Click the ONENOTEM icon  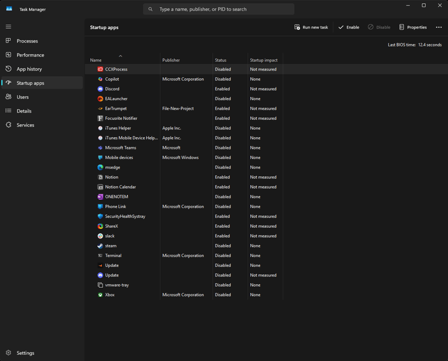click(100, 197)
